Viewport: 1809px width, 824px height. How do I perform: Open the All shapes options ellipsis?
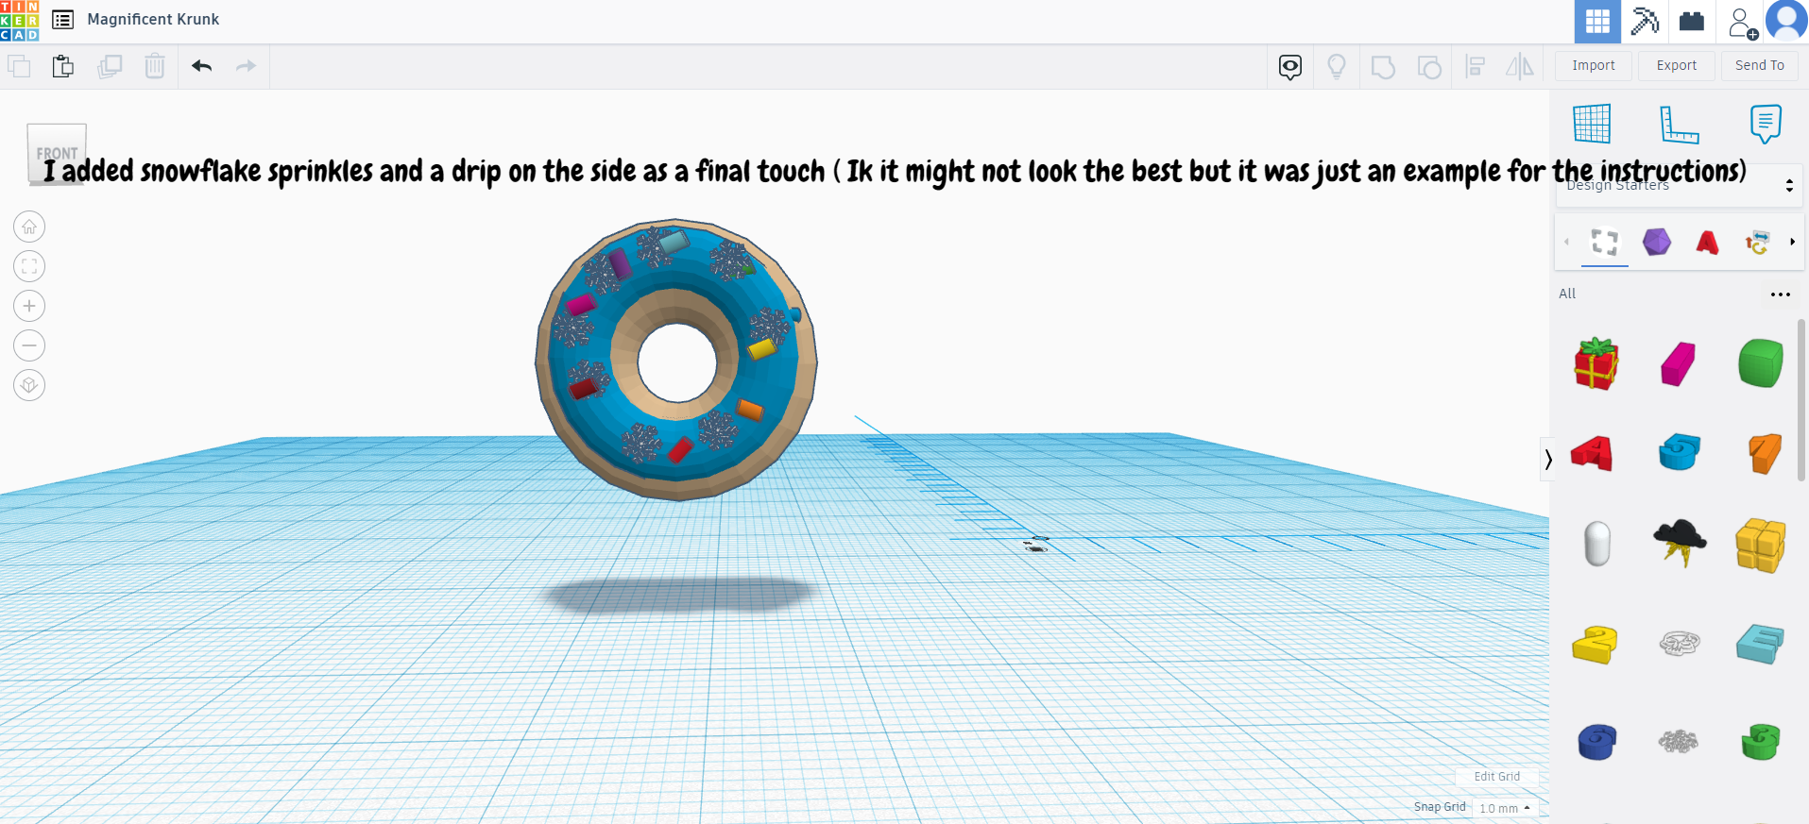(1781, 294)
